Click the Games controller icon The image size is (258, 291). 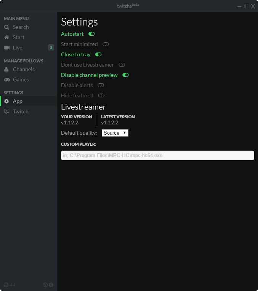7,80
